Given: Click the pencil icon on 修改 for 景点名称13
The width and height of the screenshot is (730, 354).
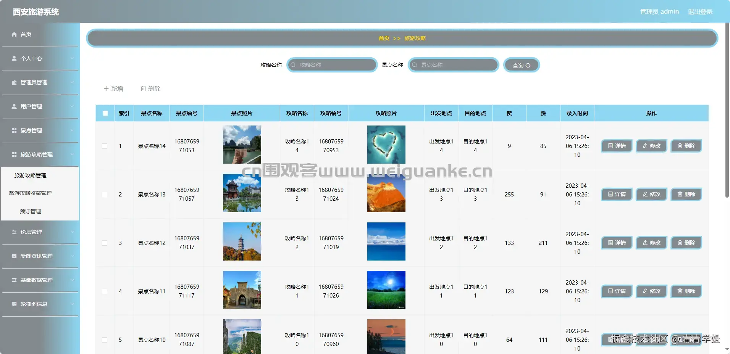Looking at the screenshot, I should click(x=645, y=194).
